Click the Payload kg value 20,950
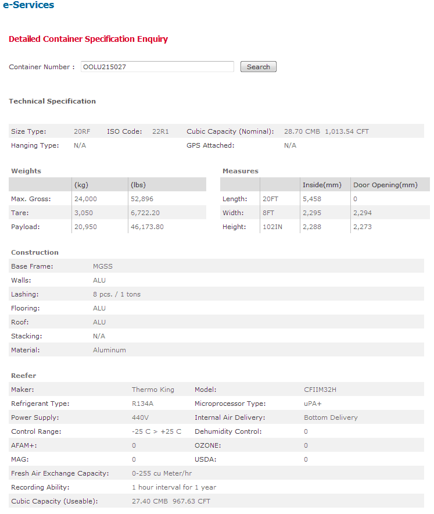 85,227
